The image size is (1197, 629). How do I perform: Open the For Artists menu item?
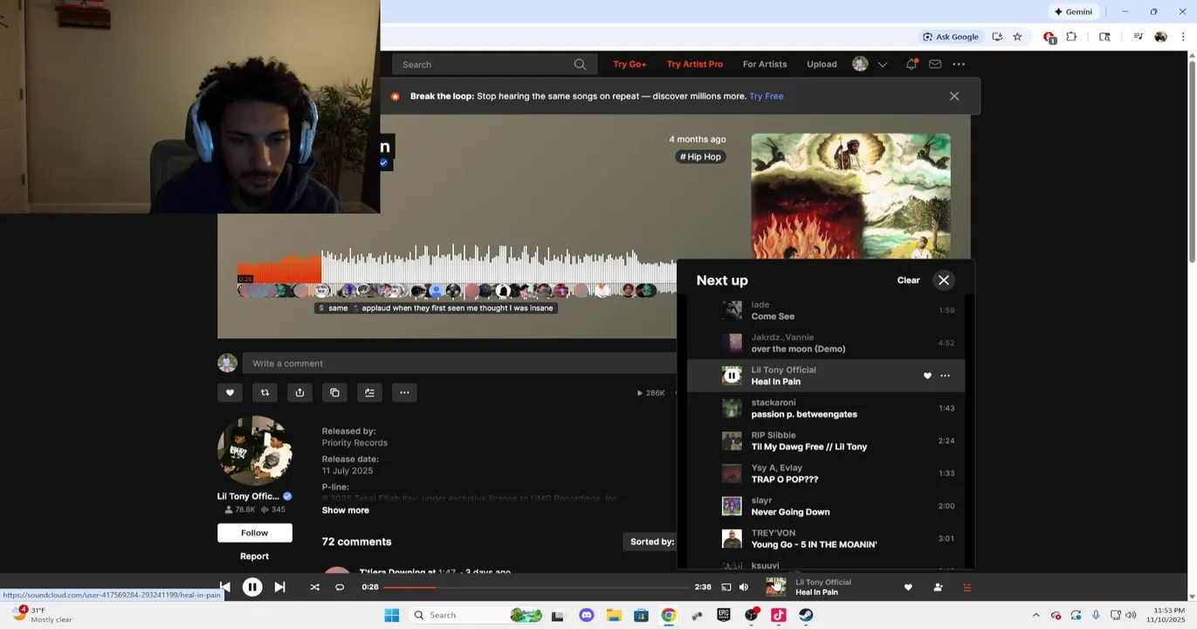click(x=764, y=65)
